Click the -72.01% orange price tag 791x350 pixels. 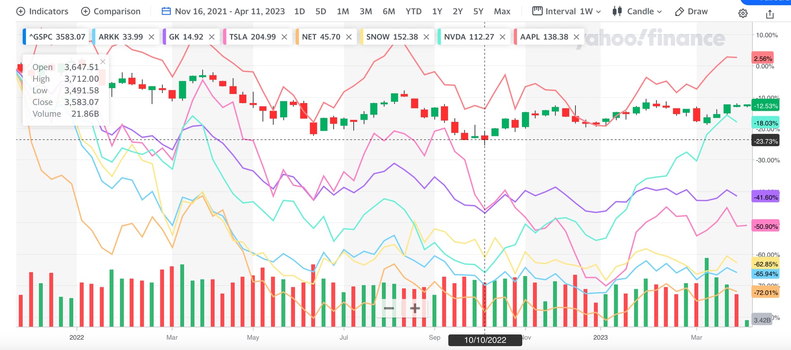coord(765,293)
